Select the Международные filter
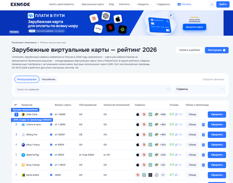Image resolution: width=233 pixels, height=183 pixels. 27,79
